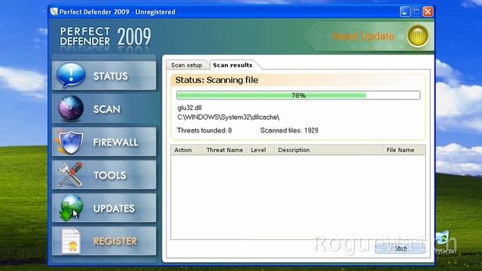Viewport: 482px width, 271px height.
Task: Switch to the Scan setup tab
Action: 186,65
